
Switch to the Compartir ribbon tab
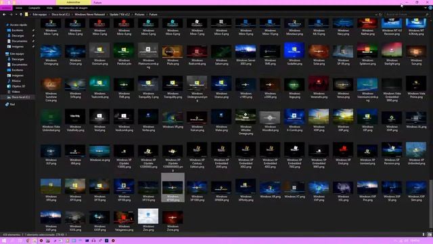click(35, 8)
